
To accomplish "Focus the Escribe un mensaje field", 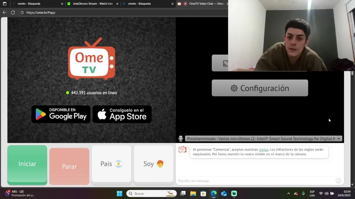I will [x=256, y=181].
